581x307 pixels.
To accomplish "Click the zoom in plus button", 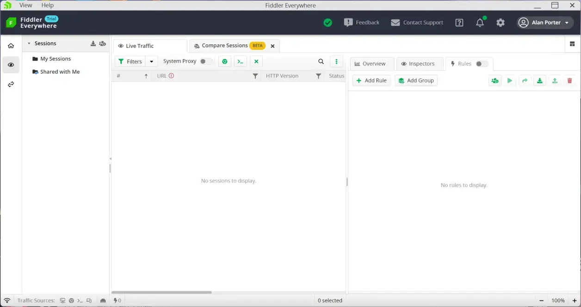I will [575, 301].
